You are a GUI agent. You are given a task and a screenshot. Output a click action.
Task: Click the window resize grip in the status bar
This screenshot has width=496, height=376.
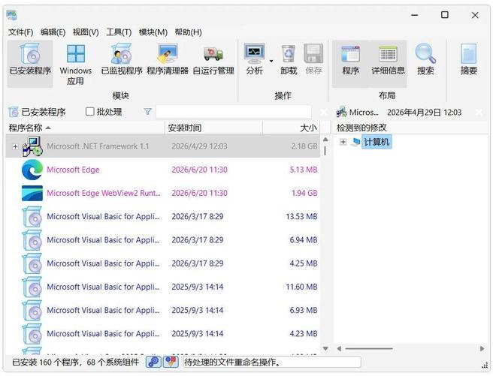[484, 365]
